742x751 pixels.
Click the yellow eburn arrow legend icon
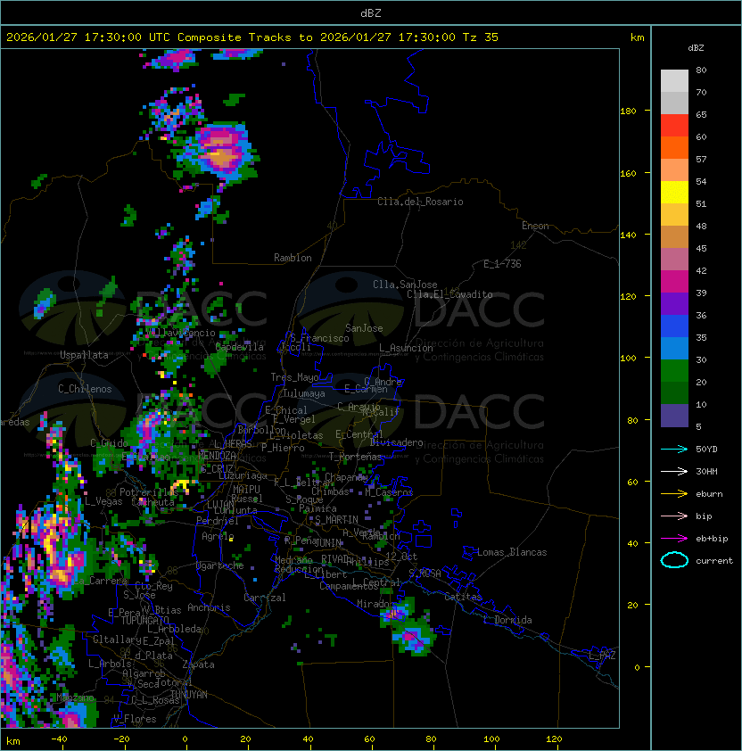click(x=674, y=494)
